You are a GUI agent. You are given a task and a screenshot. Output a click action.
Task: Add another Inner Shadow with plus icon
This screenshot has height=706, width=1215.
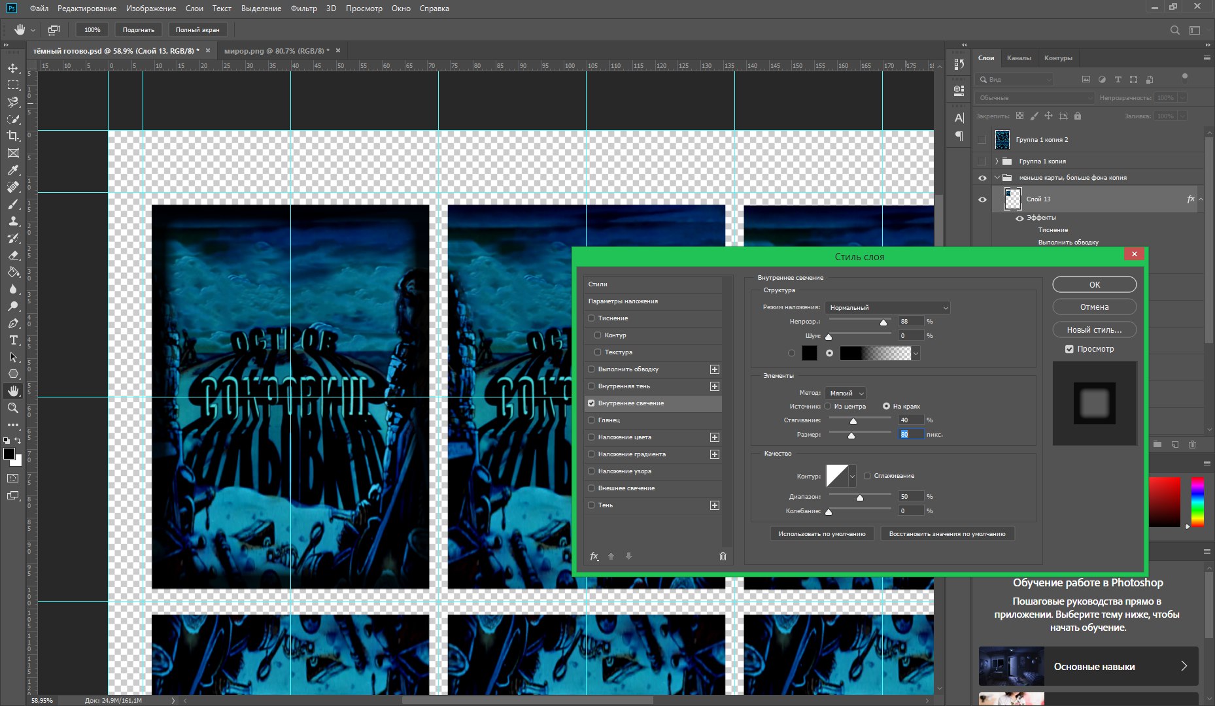715,386
